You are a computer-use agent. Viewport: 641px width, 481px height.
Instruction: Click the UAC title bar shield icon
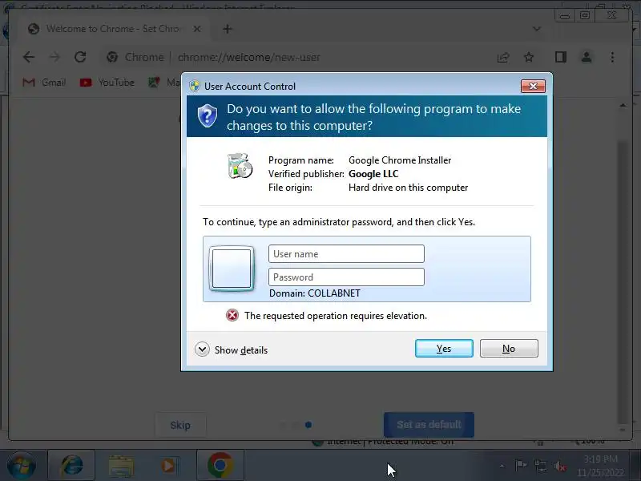pos(195,87)
